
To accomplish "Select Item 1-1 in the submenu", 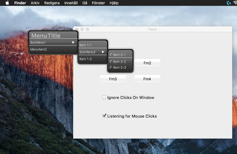I will (x=93, y=45).
